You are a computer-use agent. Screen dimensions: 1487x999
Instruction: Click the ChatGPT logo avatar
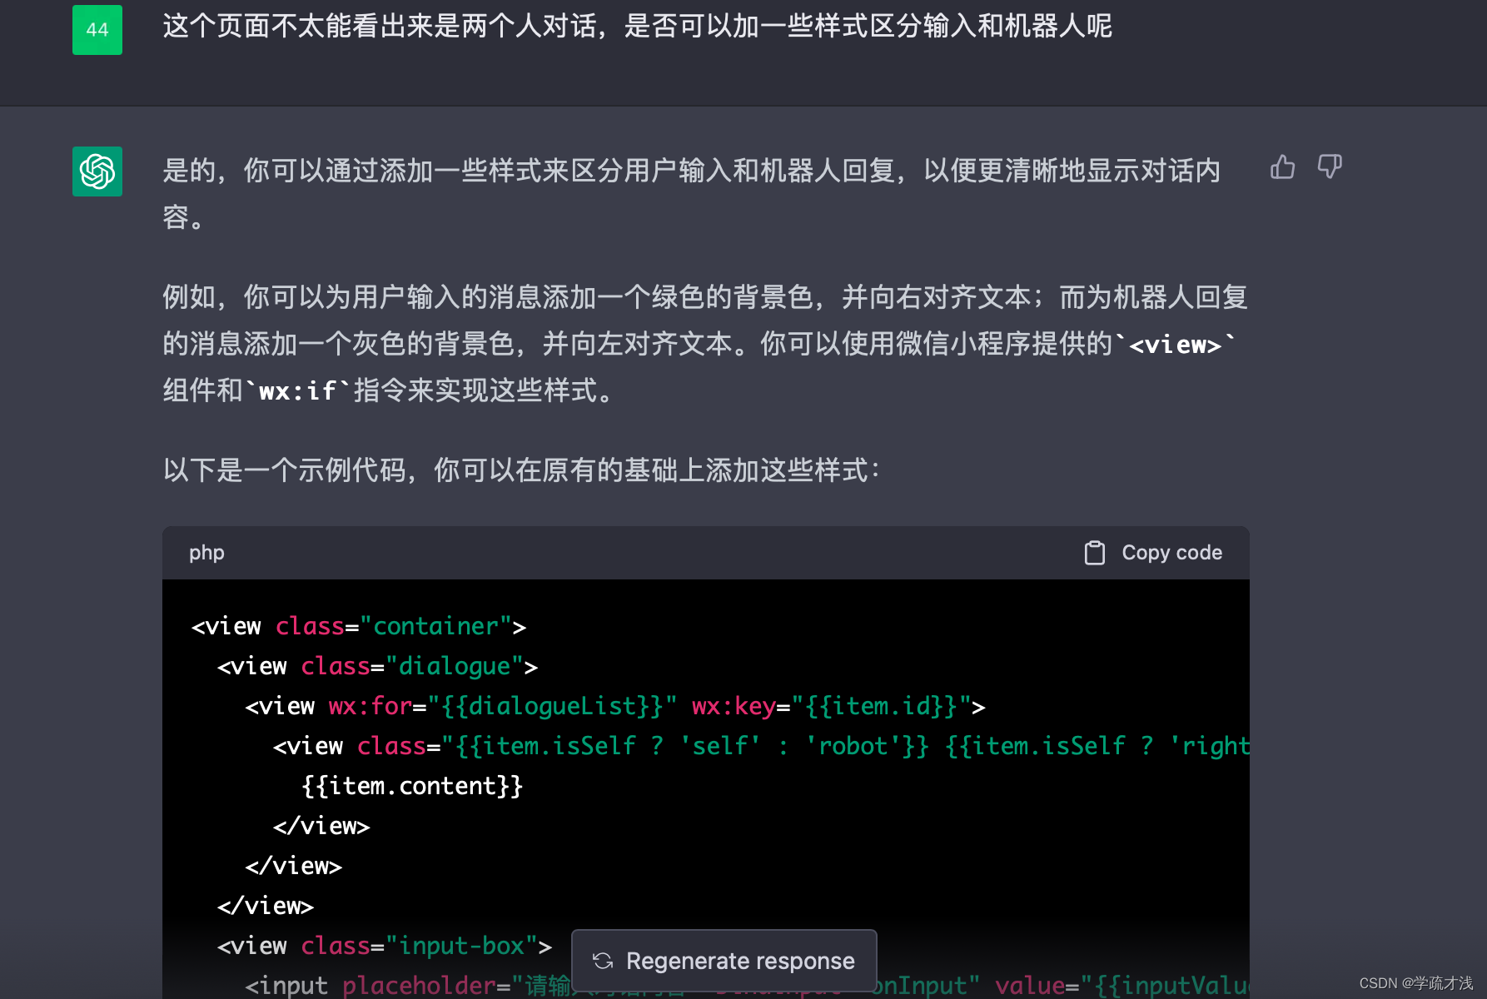(97, 171)
